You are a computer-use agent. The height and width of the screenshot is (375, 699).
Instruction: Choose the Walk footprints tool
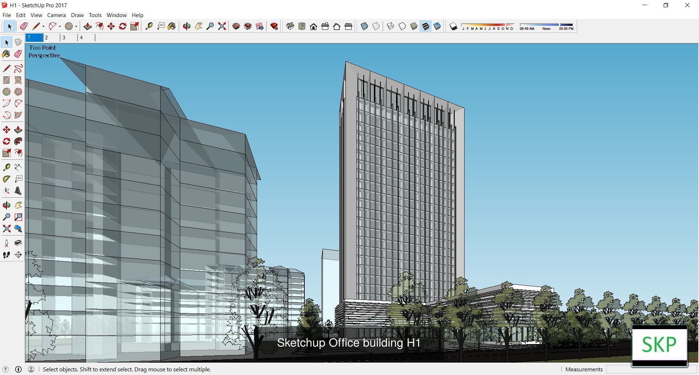(7, 255)
